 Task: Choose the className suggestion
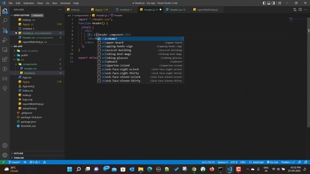coord(140,39)
